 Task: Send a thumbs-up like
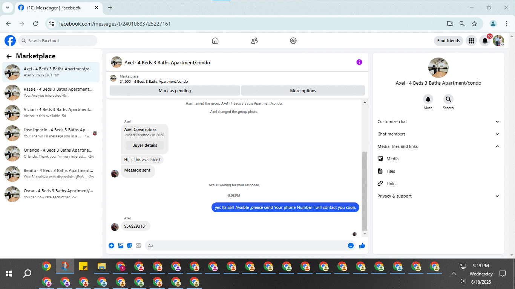click(362, 245)
